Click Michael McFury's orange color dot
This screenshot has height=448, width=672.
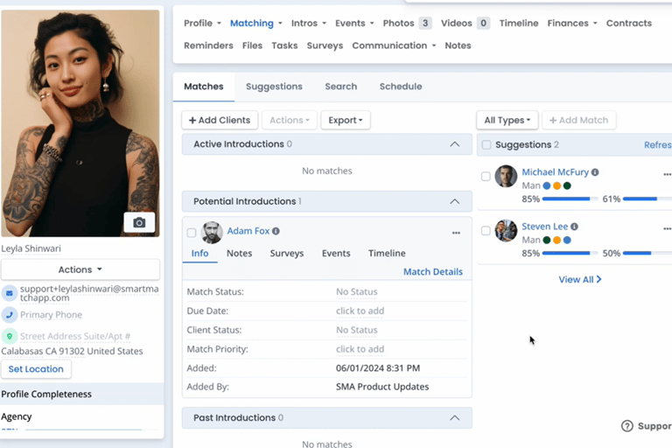pyautogui.click(x=556, y=185)
